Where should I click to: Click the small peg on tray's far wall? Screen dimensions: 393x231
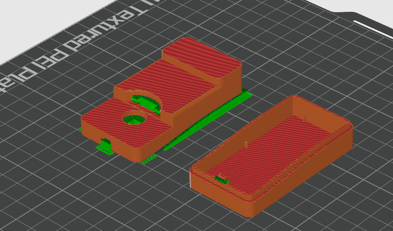click(x=305, y=118)
